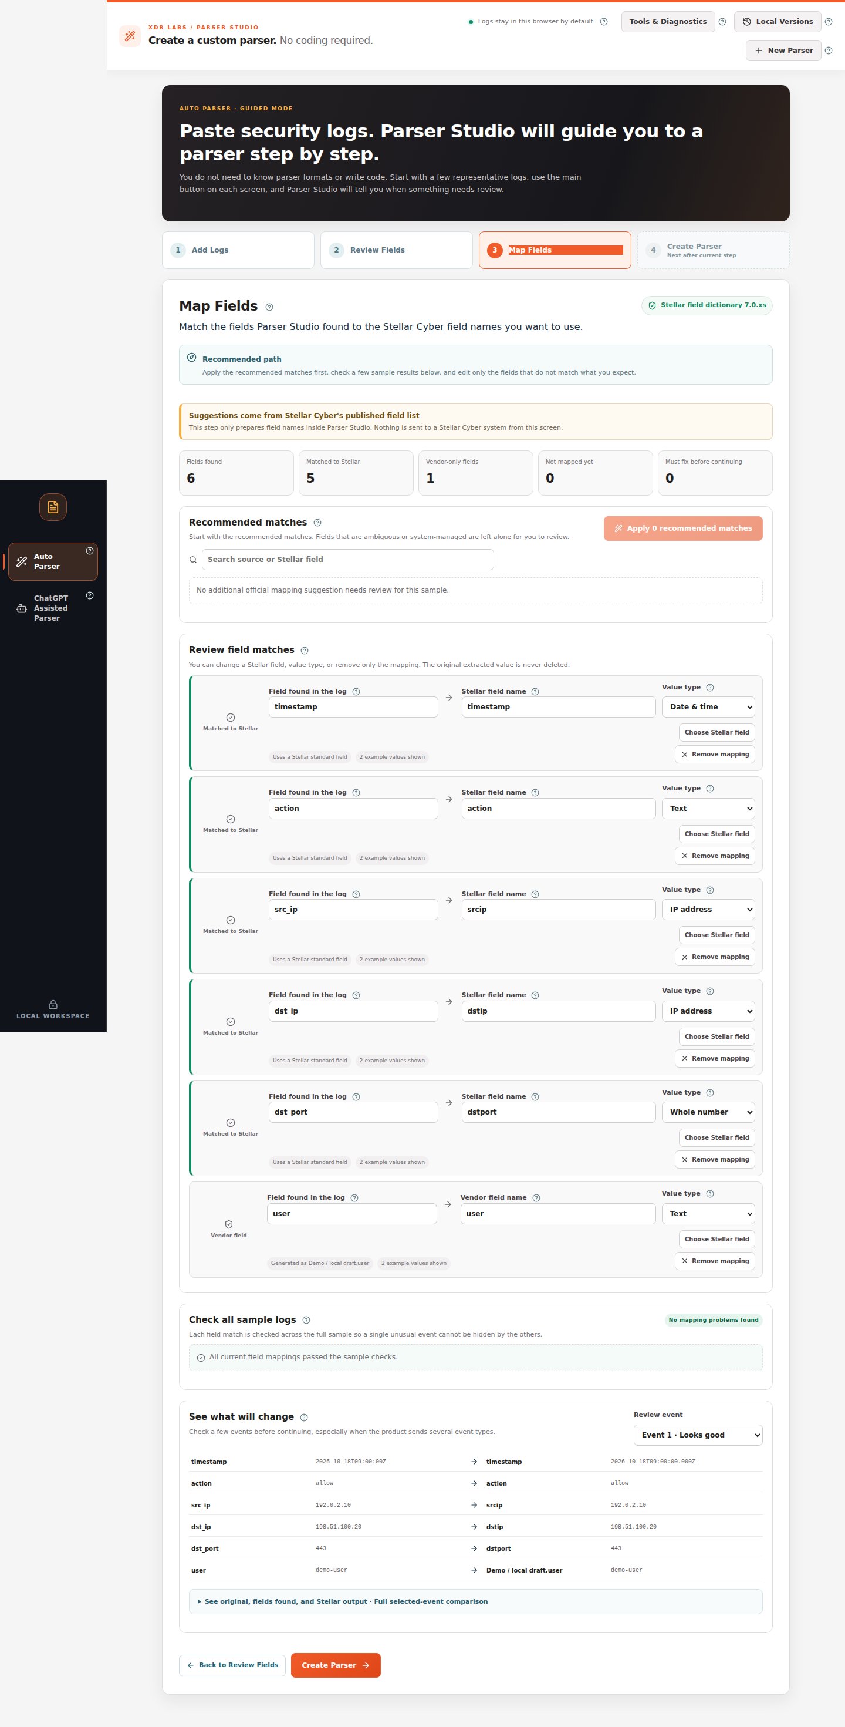The width and height of the screenshot is (845, 1727).
Task: Click help icon next to Review field matches
Action: [304, 650]
